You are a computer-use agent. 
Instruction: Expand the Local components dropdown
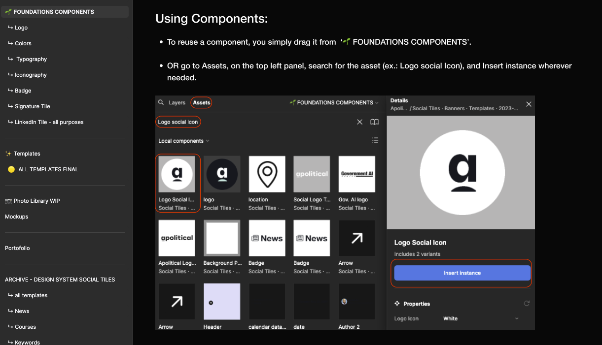tap(184, 141)
